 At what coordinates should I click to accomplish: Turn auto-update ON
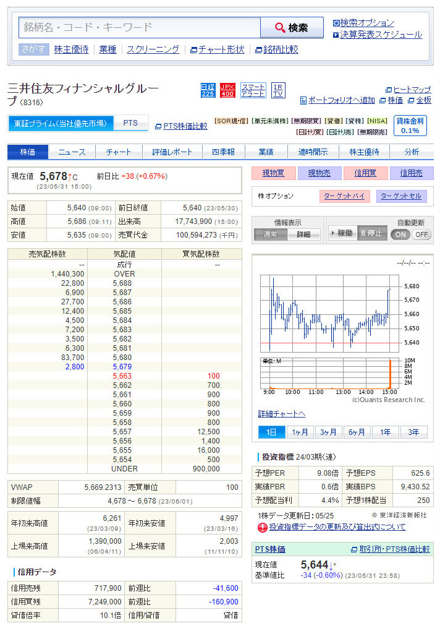point(400,234)
